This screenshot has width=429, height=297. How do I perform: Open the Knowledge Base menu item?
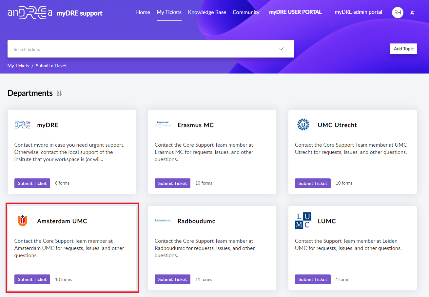tap(207, 12)
